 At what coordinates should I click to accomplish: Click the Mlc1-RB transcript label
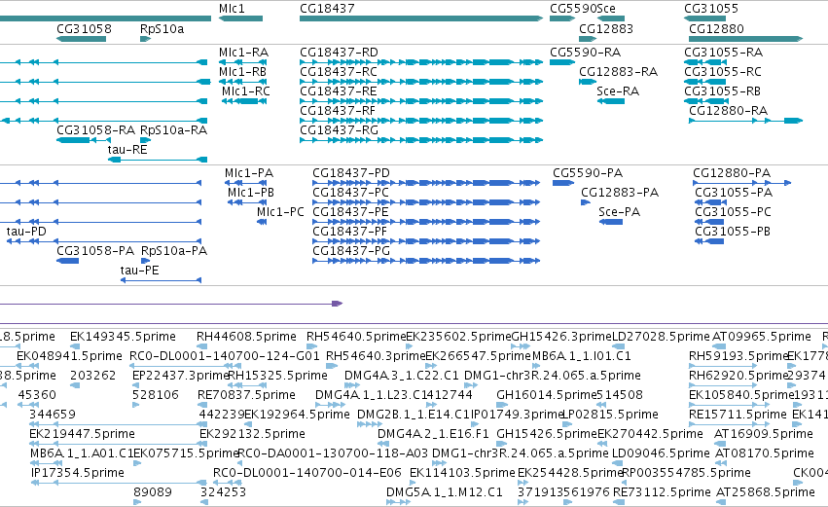point(242,72)
